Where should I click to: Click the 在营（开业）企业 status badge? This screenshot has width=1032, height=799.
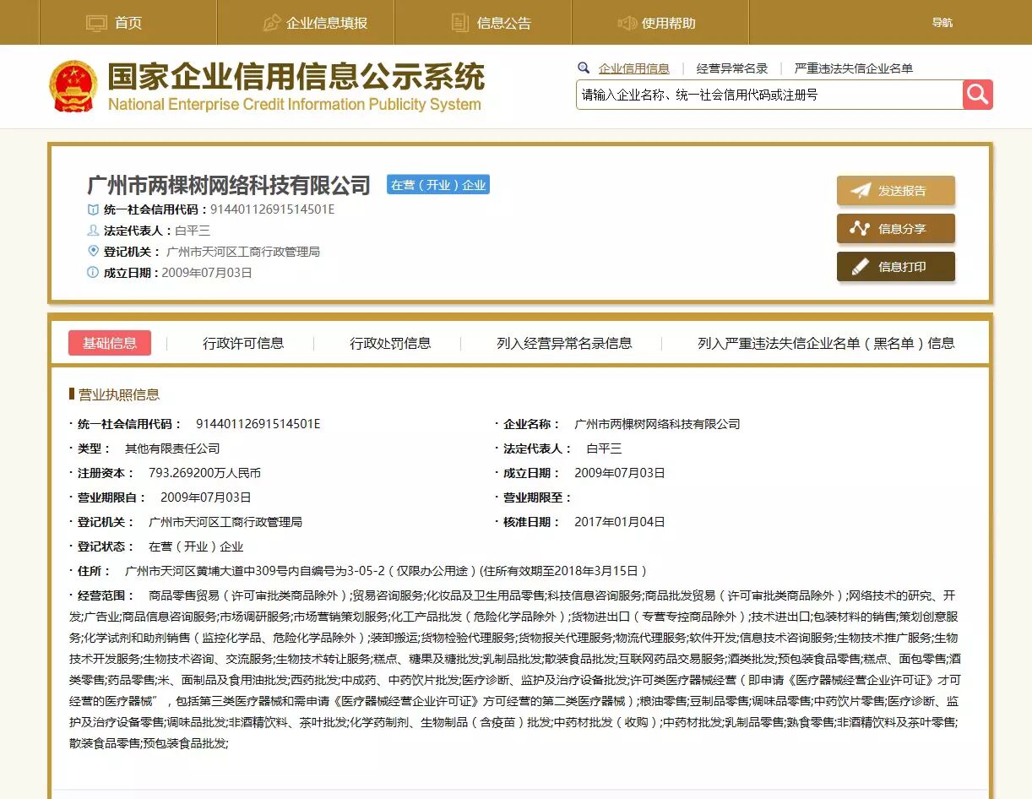click(438, 185)
